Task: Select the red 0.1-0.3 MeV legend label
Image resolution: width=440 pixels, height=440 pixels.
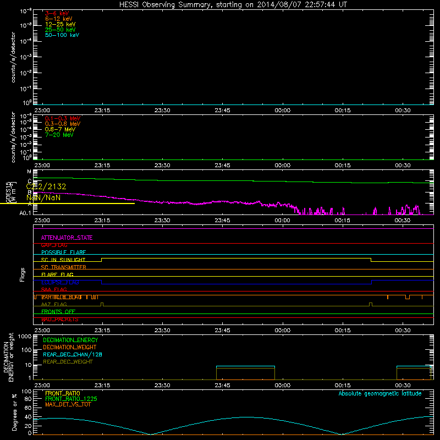Action: pos(63,118)
